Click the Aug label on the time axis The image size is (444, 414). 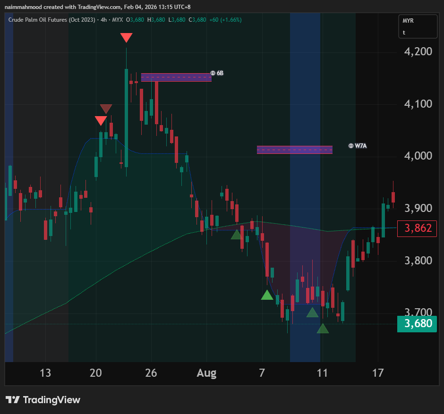206,373
